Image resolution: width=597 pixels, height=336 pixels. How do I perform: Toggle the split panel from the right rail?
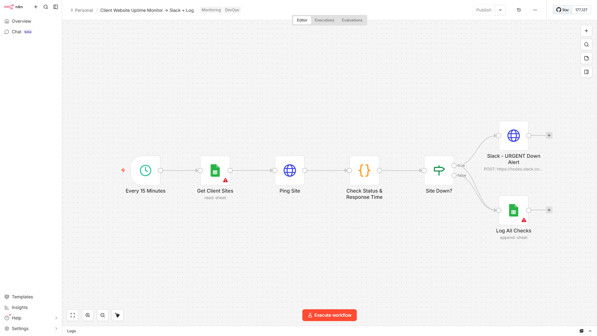click(586, 72)
